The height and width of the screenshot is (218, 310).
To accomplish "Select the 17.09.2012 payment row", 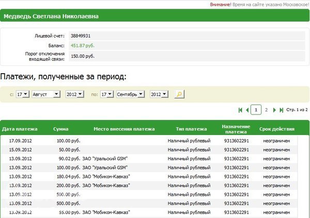I will pyautogui.click(x=155, y=140).
